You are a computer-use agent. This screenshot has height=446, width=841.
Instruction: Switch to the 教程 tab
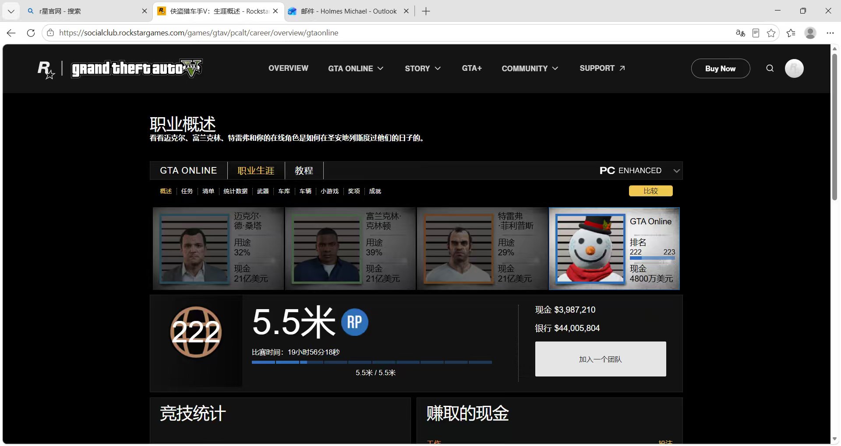pos(304,171)
